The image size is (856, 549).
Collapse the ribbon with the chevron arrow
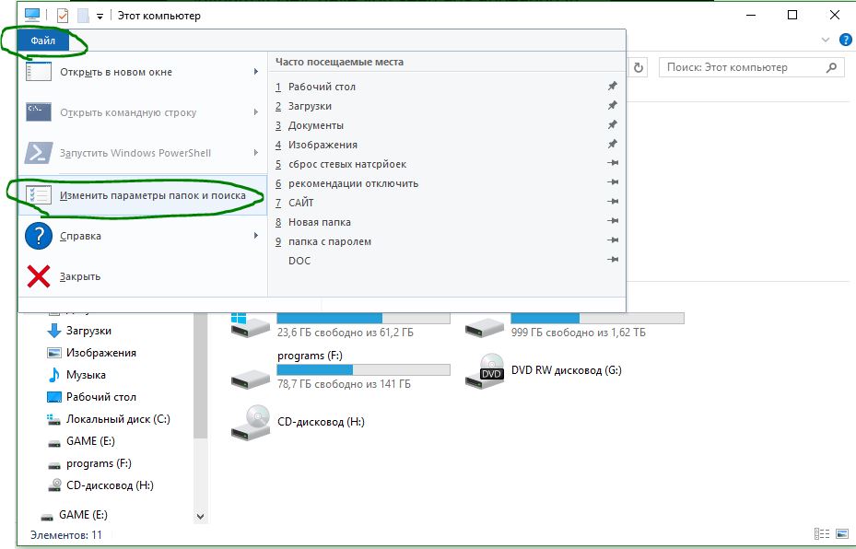coord(826,40)
